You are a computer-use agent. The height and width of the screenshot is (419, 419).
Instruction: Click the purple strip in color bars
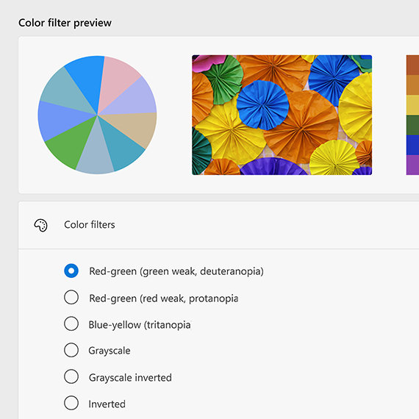412,165
